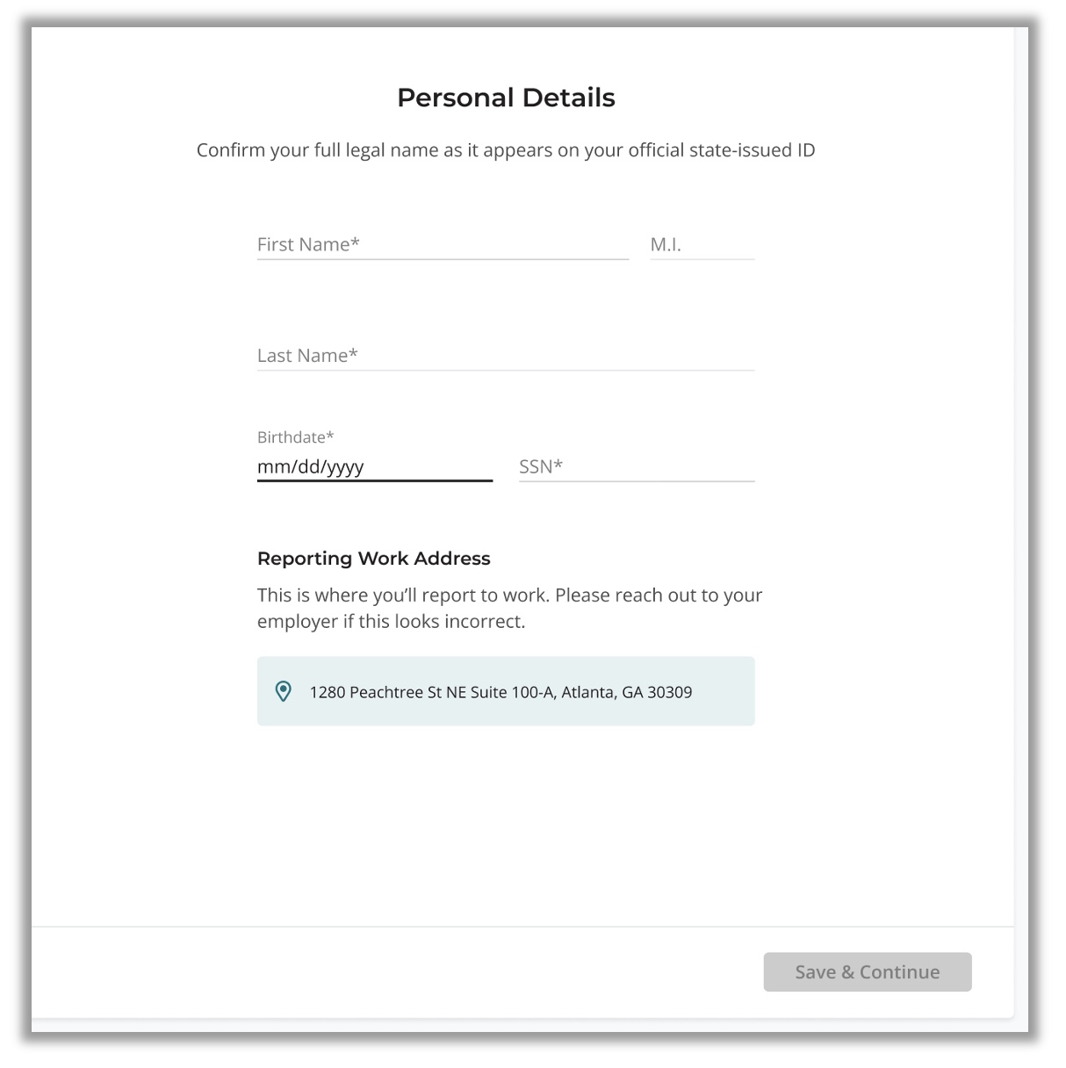
Task: Select the M.I. middle initial field
Action: click(x=702, y=245)
